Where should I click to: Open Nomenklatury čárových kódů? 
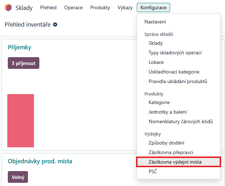pyautogui.click(x=181, y=122)
